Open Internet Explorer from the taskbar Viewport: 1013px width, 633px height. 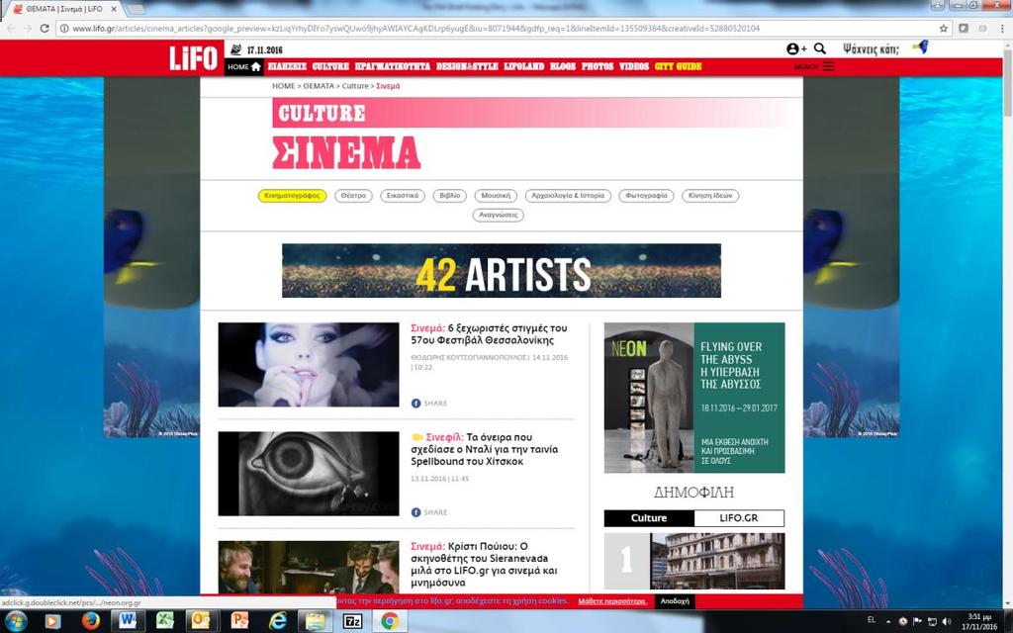coord(278,621)
